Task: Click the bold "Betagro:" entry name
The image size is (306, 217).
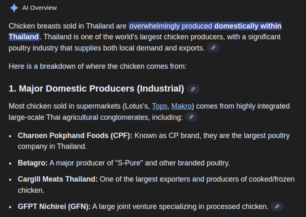Action: coord(33,163)
